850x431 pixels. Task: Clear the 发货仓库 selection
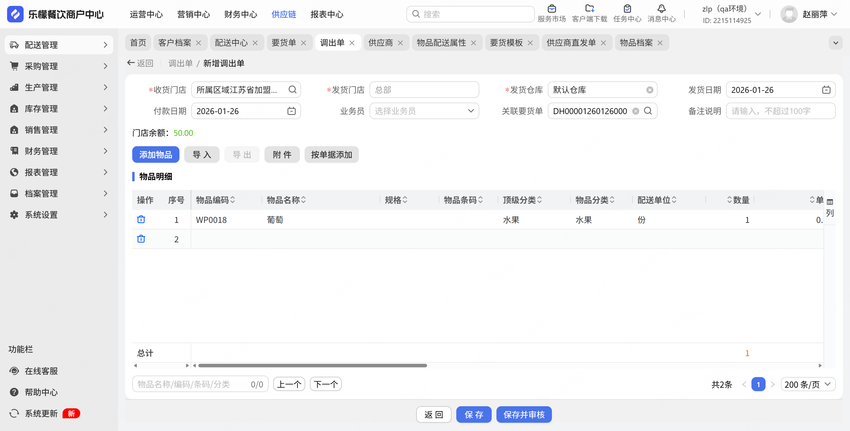point(649,90)
